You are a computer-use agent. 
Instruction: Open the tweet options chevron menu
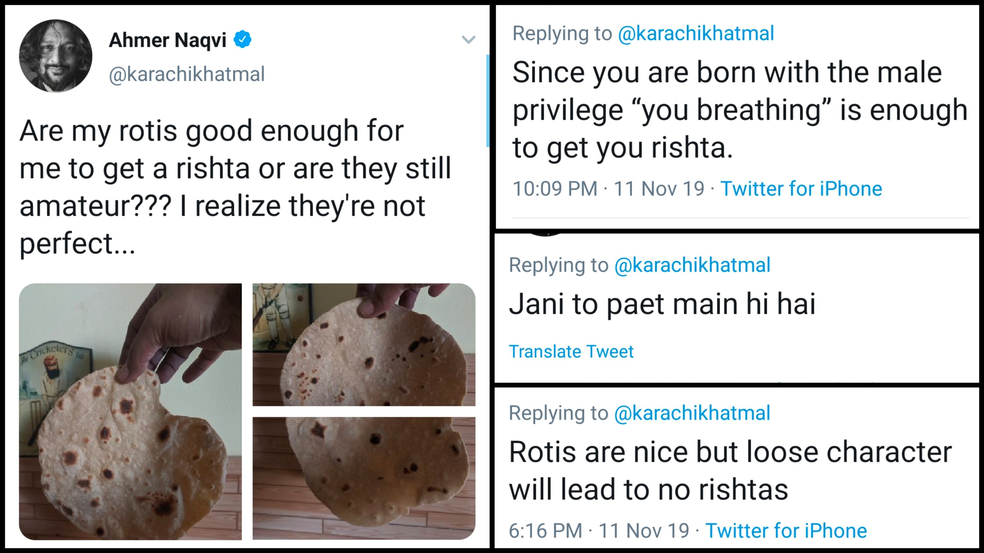click(468, 39)
